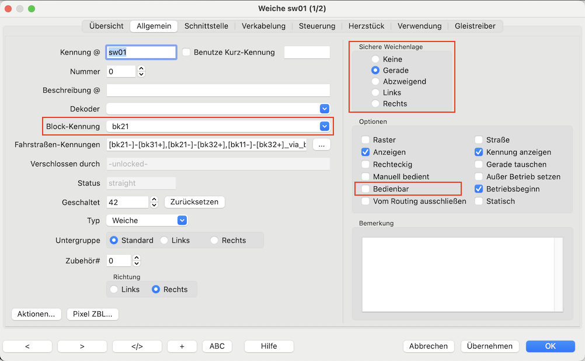Click the ABC button
Screen dimensions: 585x361
point(217,346)
